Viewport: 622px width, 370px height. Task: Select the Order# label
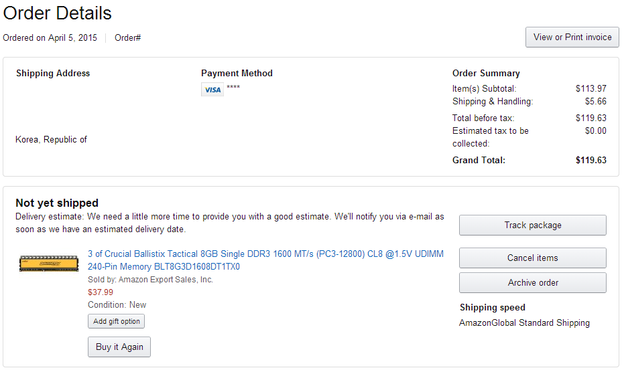coord(127,37)
